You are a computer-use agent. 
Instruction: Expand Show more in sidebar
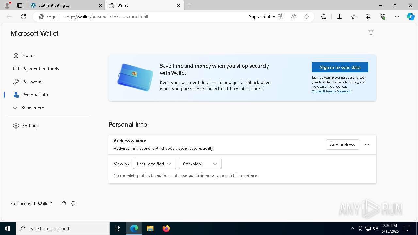pyautogui.click(x=48, y=108)
